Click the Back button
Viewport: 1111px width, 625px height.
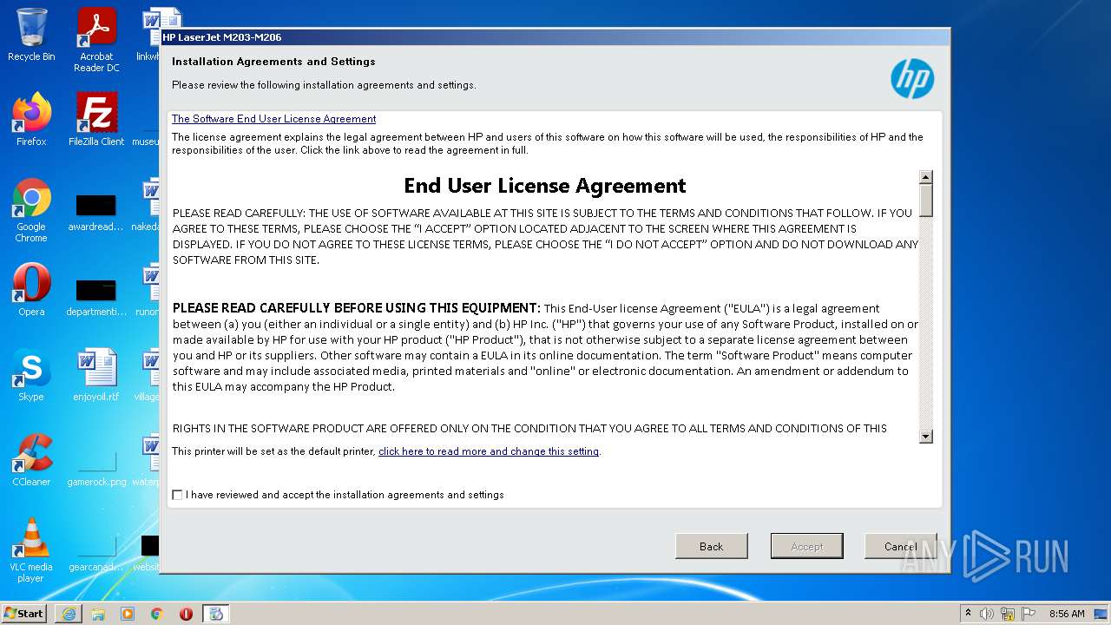pos(712,546)
